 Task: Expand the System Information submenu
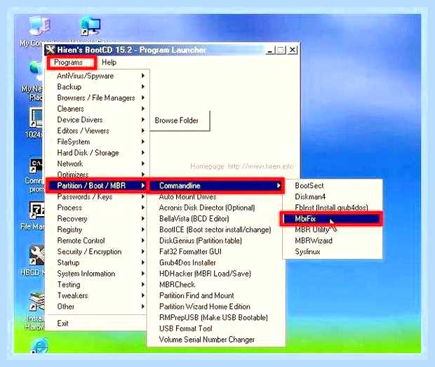[x=97, y=274]
